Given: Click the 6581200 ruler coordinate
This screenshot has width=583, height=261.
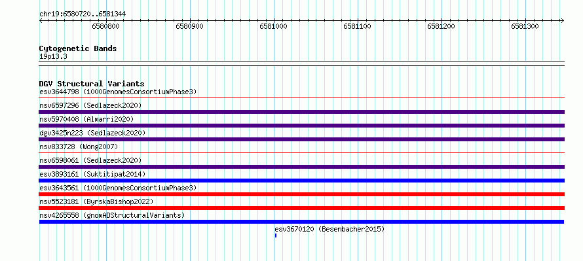Looking at the screenshot, I should tap(442, 27).
